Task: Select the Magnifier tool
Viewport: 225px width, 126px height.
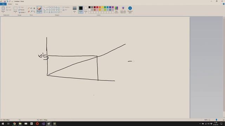Action: pyautogui.click(x=34, y=12)
